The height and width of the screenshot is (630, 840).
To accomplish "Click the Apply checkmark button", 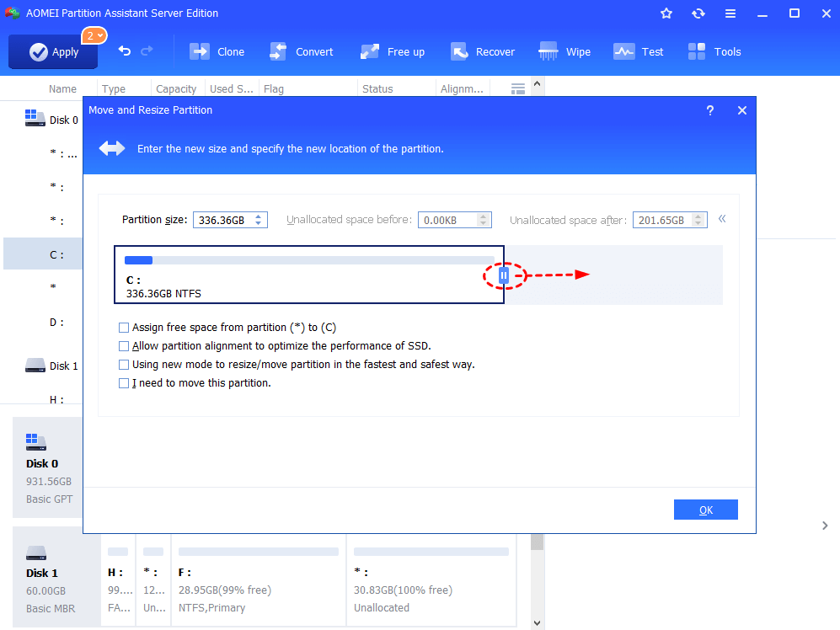I will pos(53,52).
